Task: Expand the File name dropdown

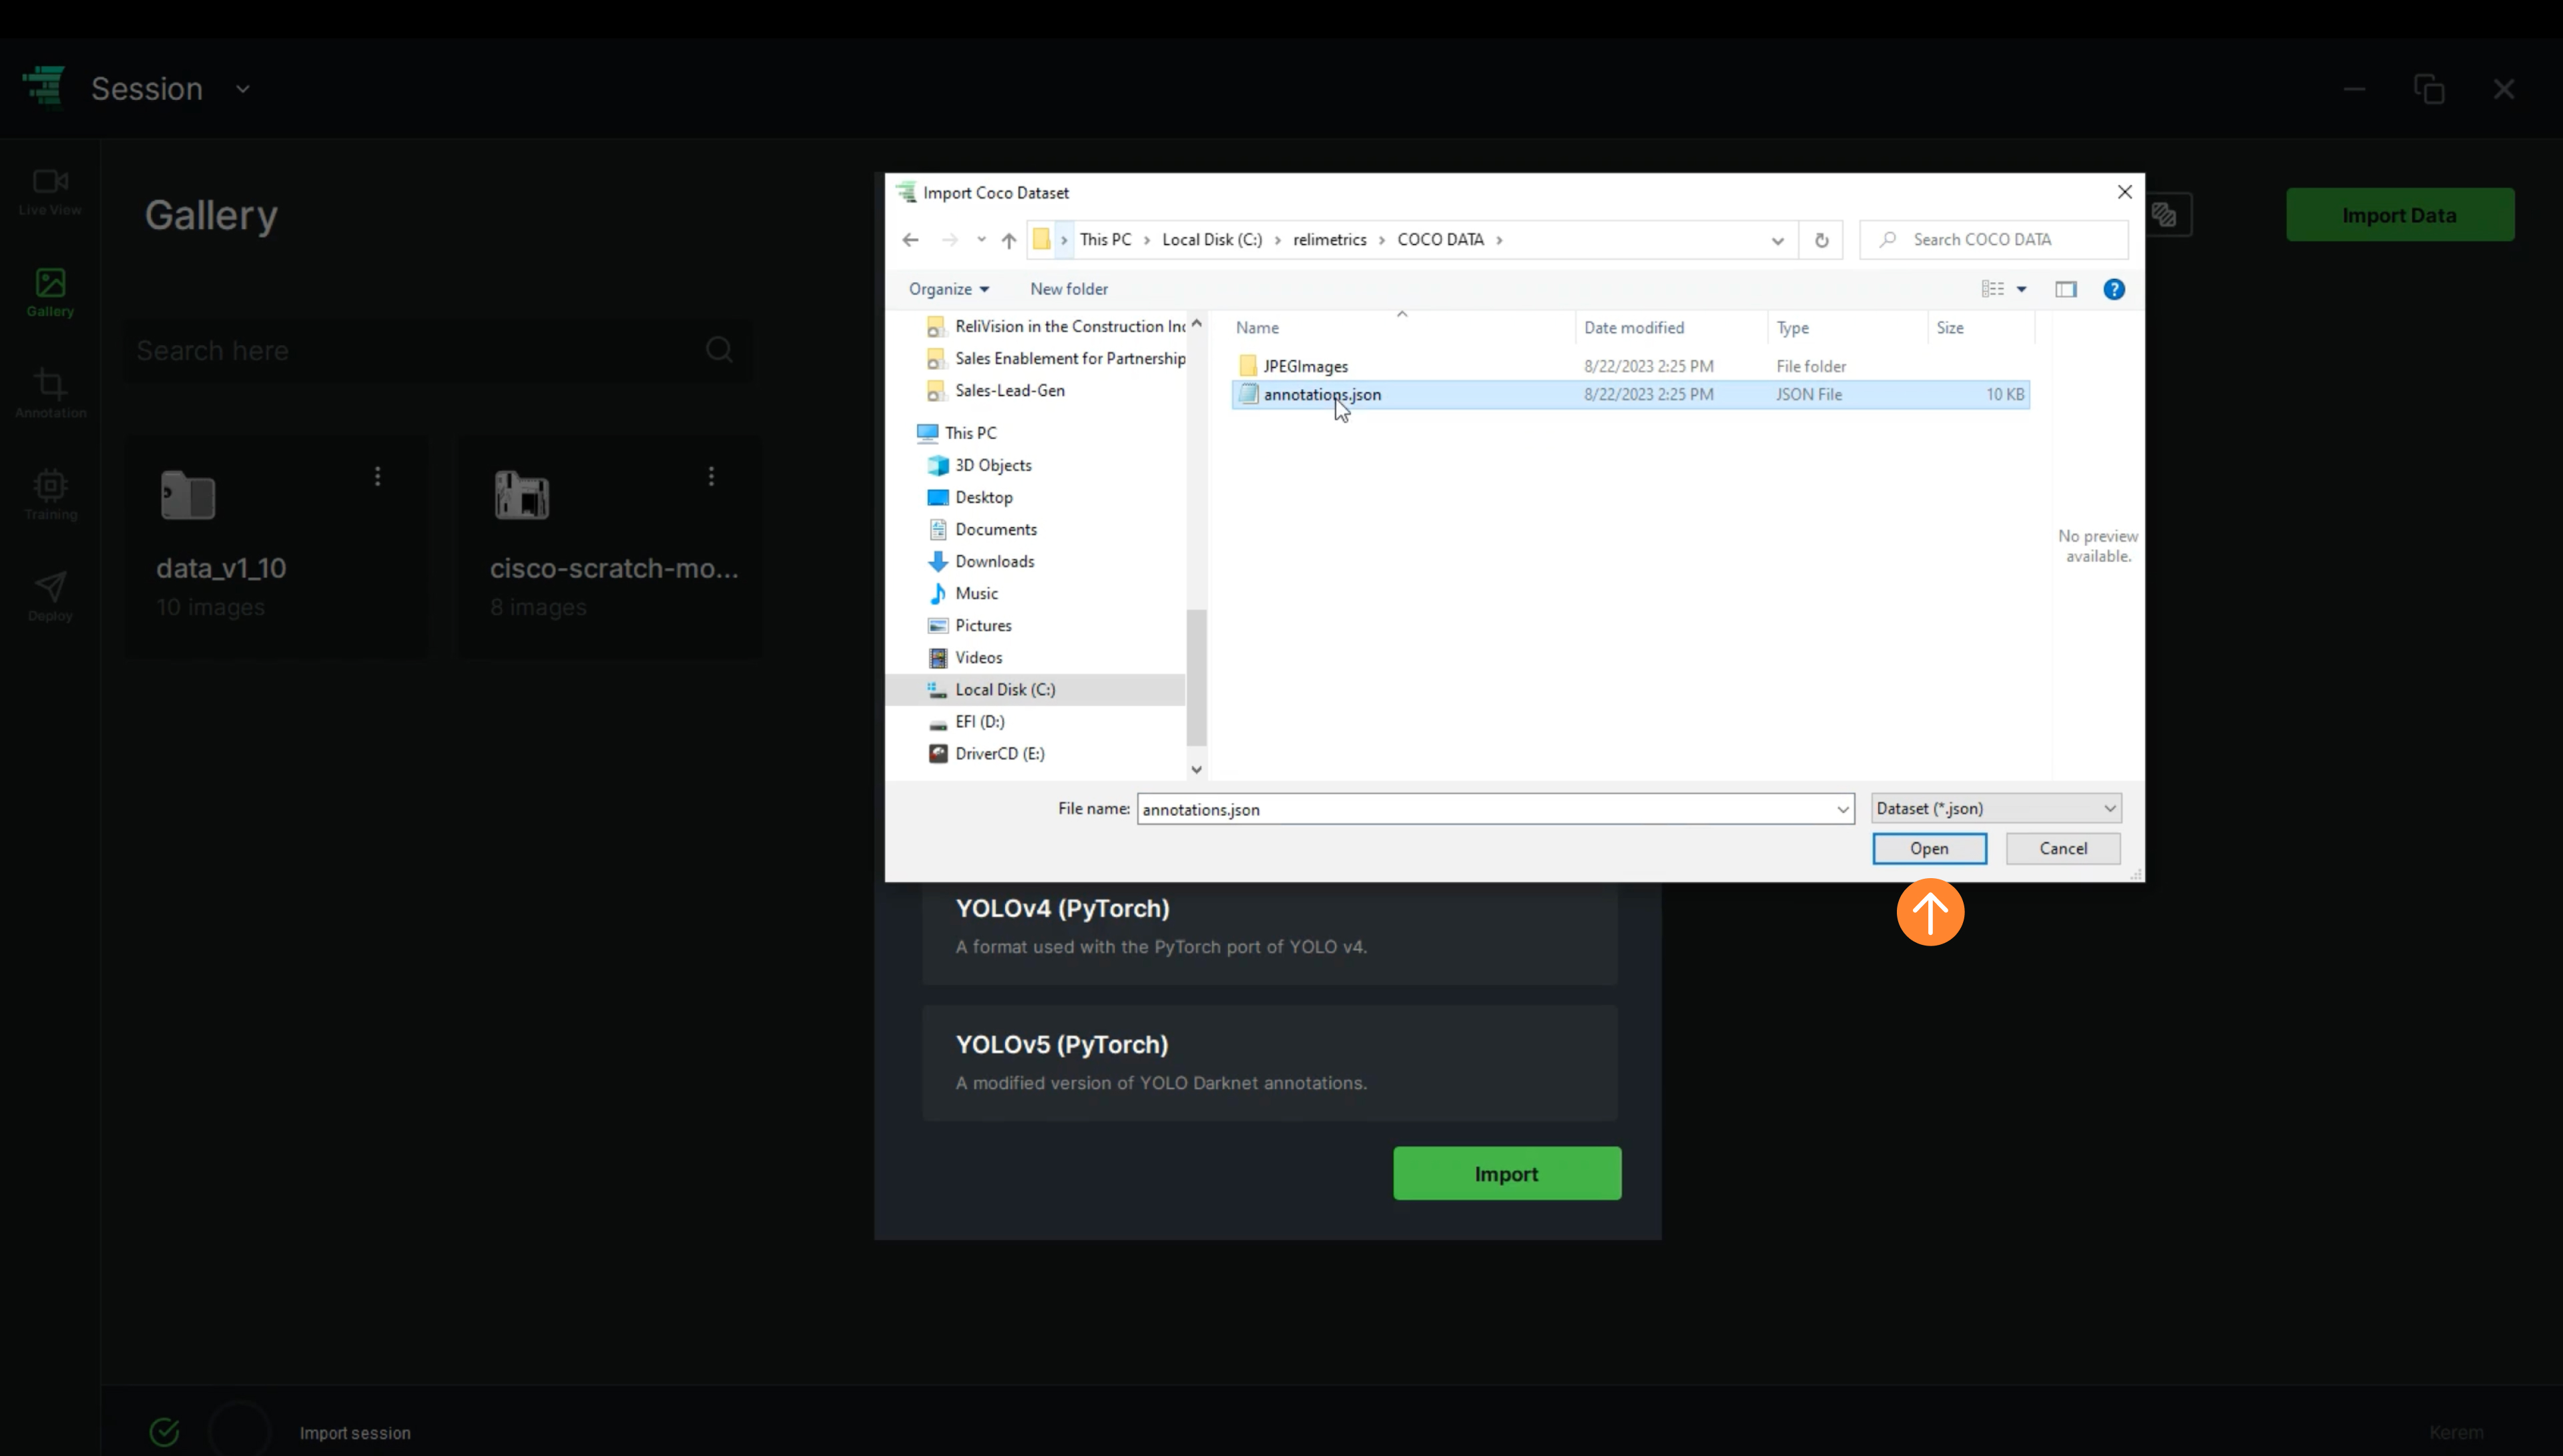Action: click(x=1842, y=809)
